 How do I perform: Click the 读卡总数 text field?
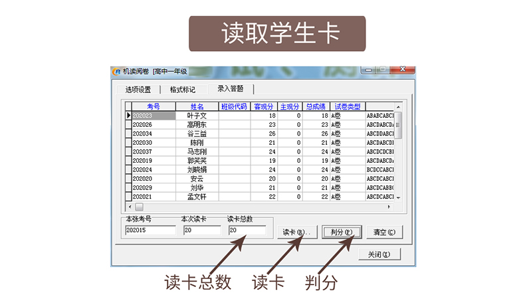pos(247,231)
